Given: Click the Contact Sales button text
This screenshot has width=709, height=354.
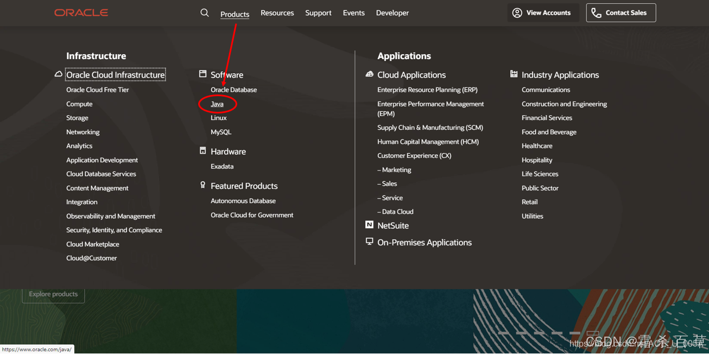Looking at the screenshot, I should (626, 12).
